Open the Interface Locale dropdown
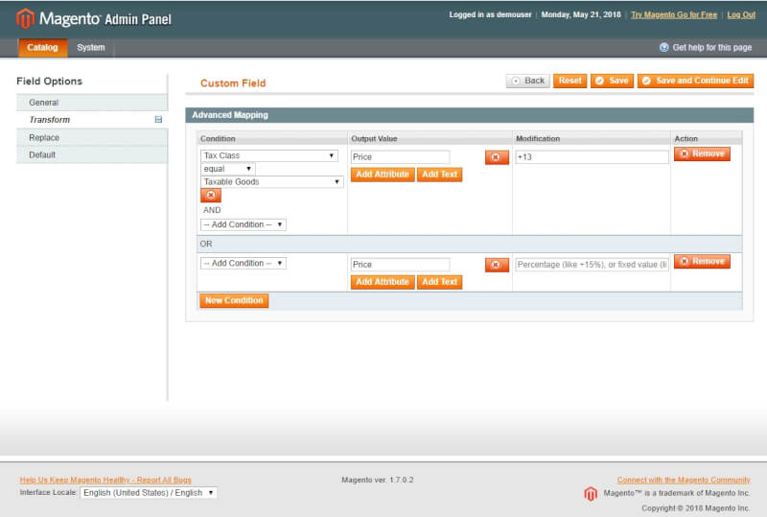 [149, 492]
